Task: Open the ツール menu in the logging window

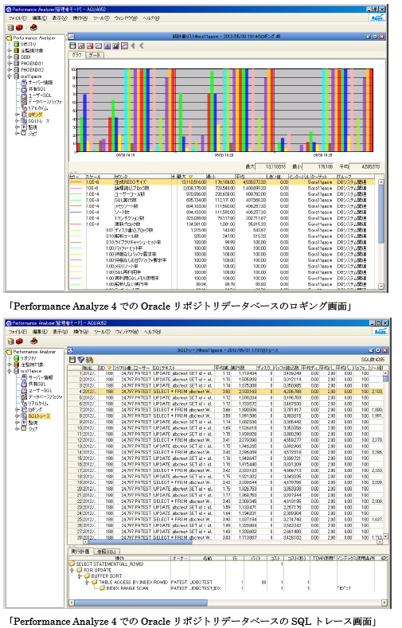Action: [x=101, y=18]
